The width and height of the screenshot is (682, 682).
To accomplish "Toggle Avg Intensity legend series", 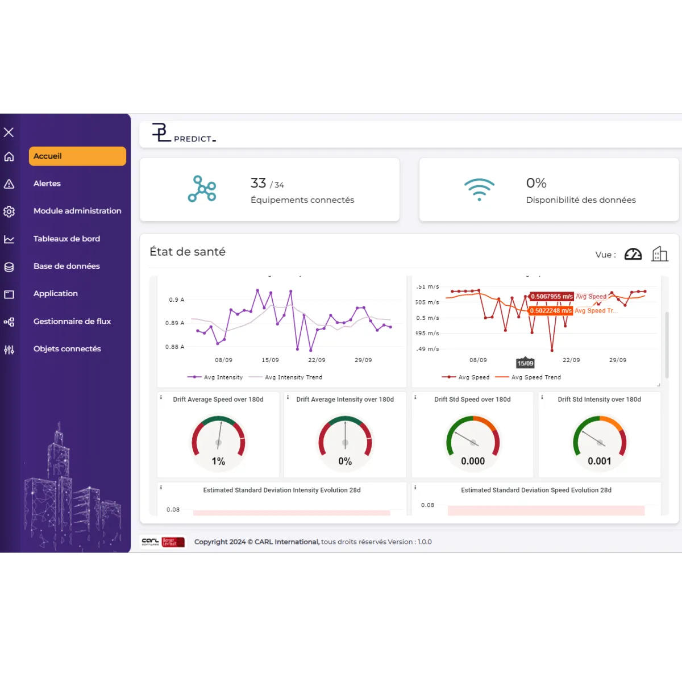I will click(x=216, y=377).
